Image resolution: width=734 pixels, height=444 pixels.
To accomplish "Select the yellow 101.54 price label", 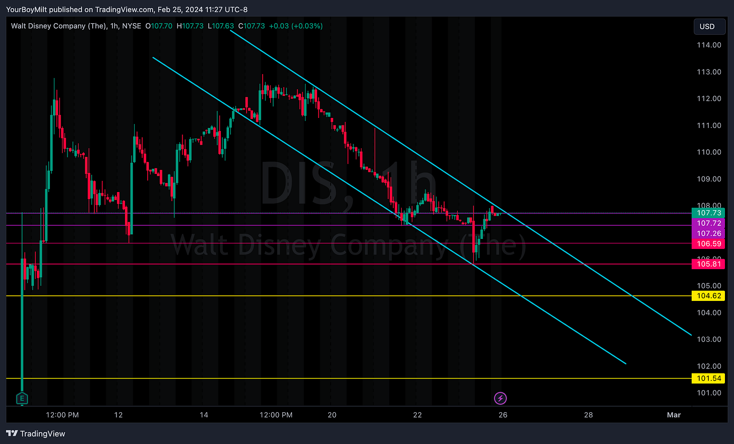I will click(x=708, y=378).
